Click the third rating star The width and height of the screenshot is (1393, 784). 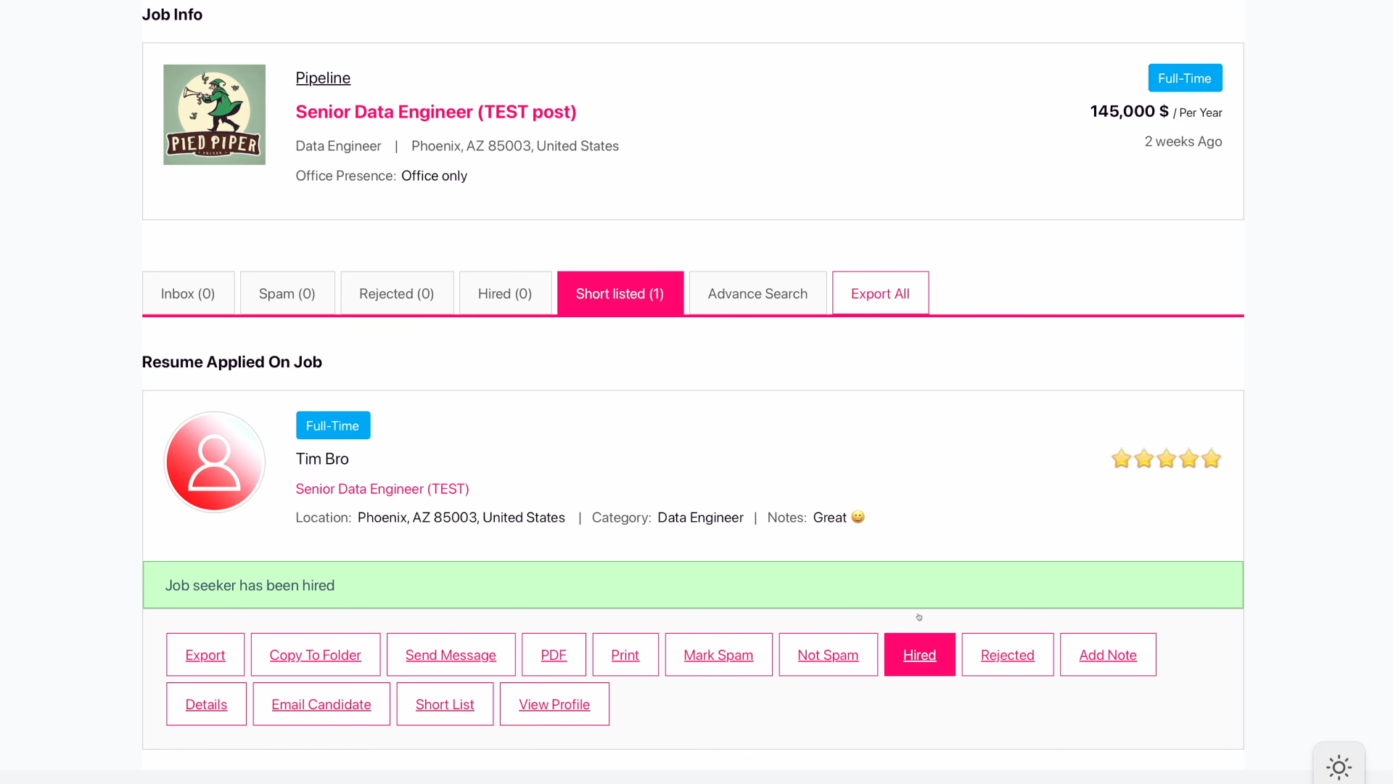pos(1166,459)
